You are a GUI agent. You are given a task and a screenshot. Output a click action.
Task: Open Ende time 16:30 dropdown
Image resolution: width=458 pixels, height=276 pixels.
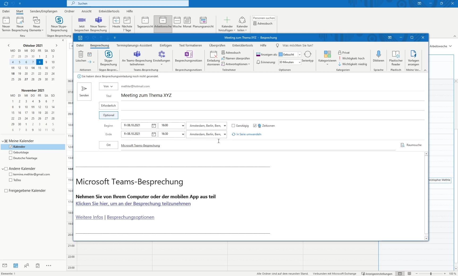(183, 134)
